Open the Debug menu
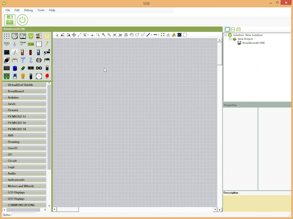This screenshot has height=219, width=293. pyautogui.click(x=28, y=10)
